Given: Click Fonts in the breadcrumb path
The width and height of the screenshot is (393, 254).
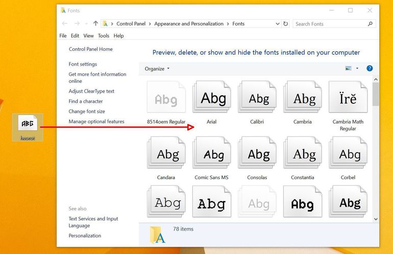Looking at the screenshot, I should 238,24.
